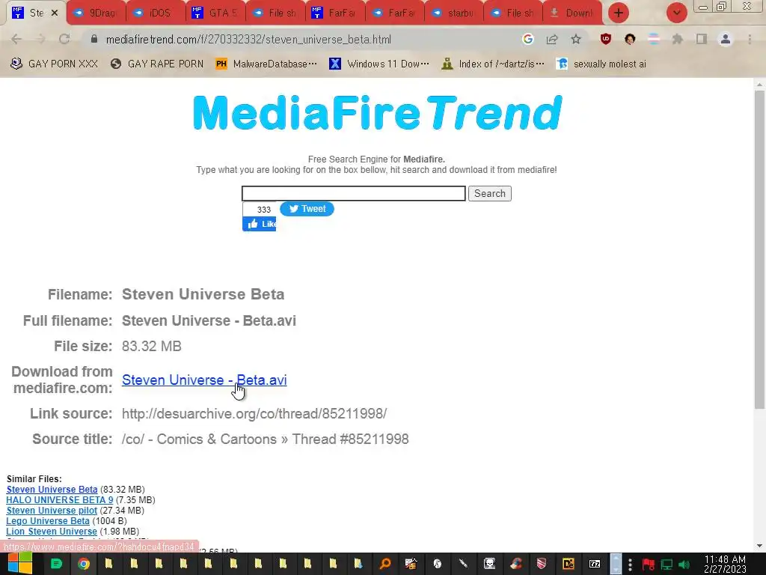Open a new tab with the plus button
This screenshot has width=766, height=575.
(619, 13)
